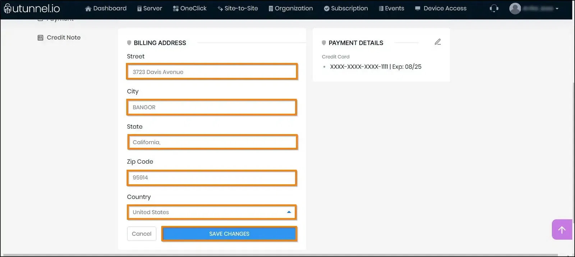This screenshot has height=257, width=575.
Task: Click the user profile avatar
Action: [515, 8]
